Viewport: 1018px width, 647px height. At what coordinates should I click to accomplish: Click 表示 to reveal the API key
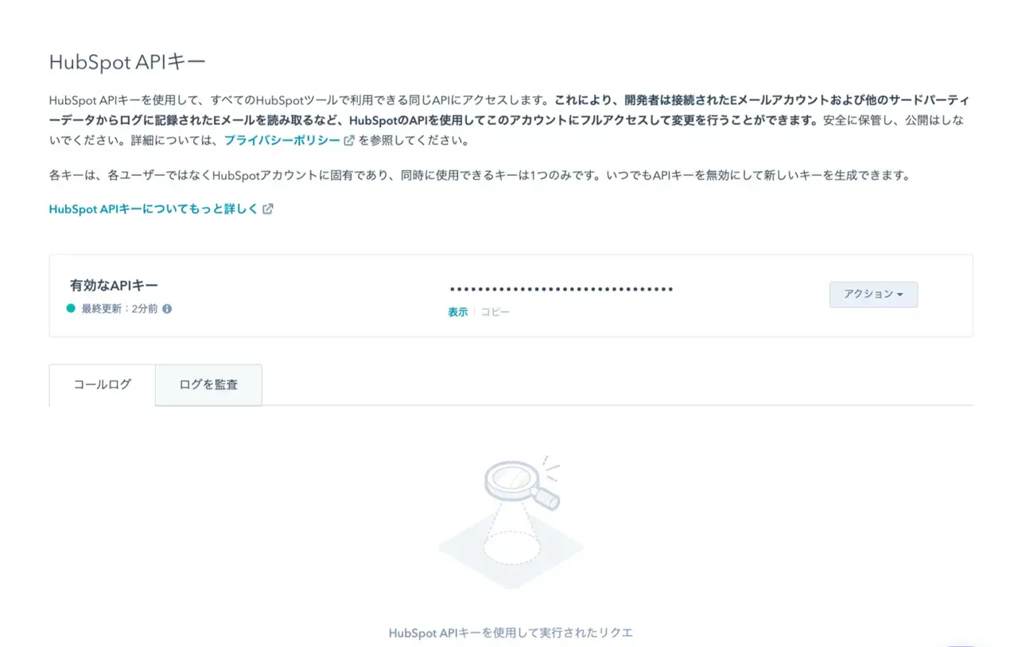pos(457,312)
